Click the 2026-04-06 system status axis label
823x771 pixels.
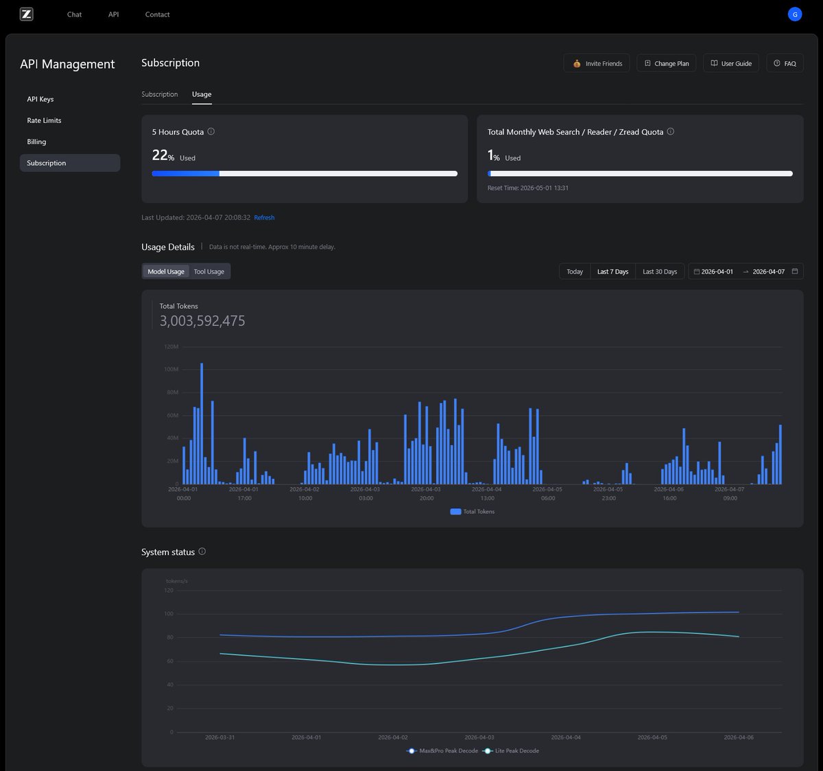739,737
